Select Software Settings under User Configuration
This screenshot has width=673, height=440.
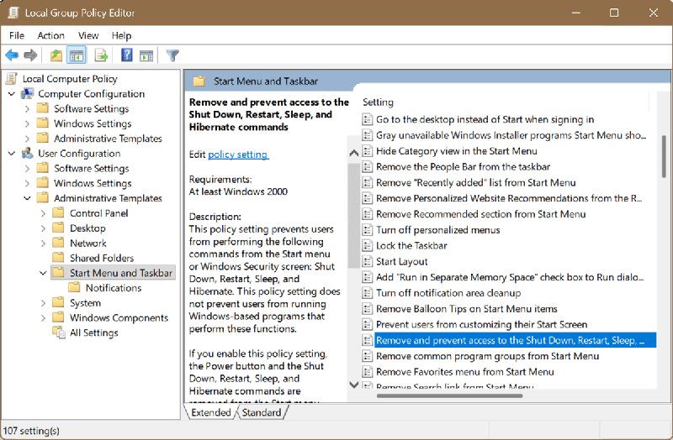tap(92, 169)
